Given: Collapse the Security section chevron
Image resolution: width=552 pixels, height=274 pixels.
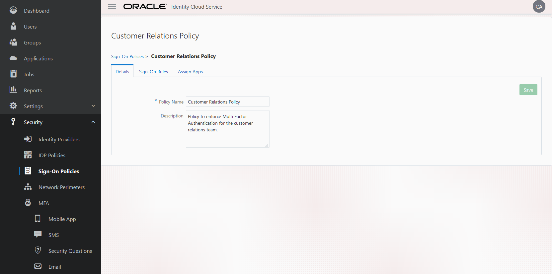Looking at the screenshot, I should (x=93, y=122).
